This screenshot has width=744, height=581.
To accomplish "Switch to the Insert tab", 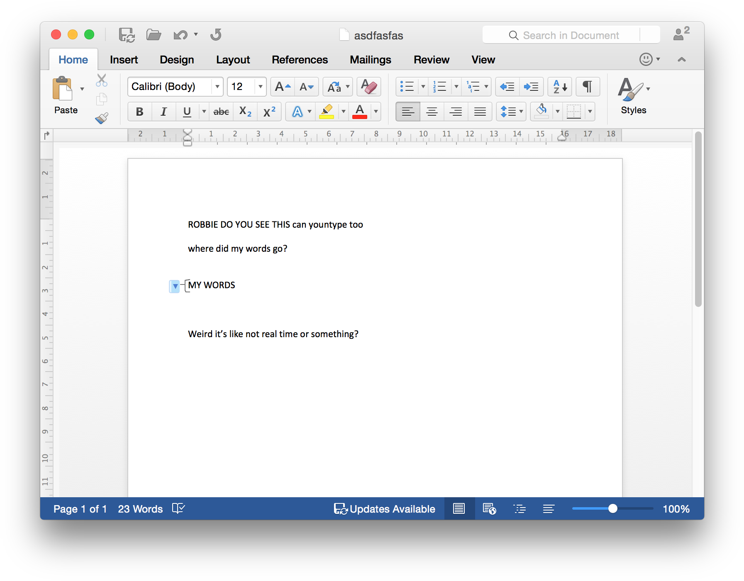I will pos(124,60).
